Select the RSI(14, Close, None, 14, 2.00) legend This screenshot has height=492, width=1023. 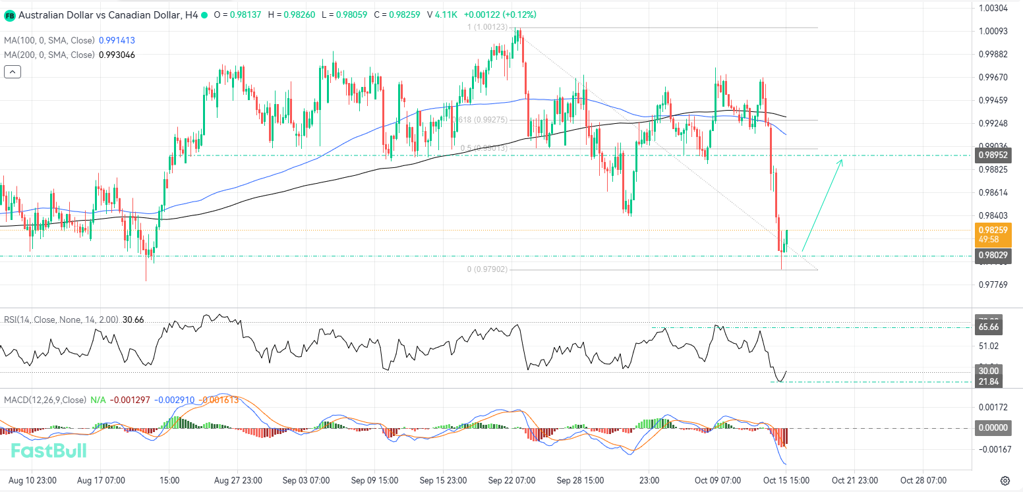pyautogui.click(x=61, y=319)
